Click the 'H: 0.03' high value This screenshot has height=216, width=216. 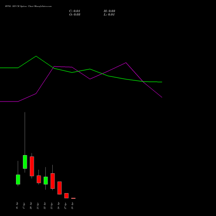point(109,11)
